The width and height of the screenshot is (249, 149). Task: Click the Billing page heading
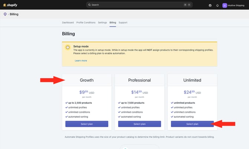pos(68,34)
